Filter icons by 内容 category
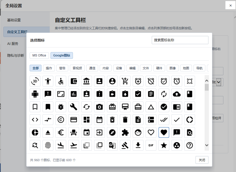Viewport: 236px width, 172px height. (106, 68)
